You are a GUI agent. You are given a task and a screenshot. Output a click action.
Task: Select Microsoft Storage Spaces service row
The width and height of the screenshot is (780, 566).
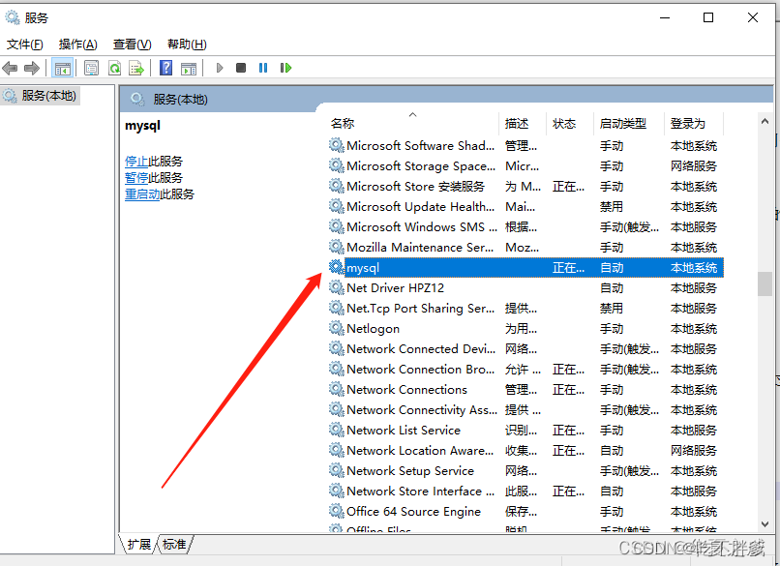(525, 165)
